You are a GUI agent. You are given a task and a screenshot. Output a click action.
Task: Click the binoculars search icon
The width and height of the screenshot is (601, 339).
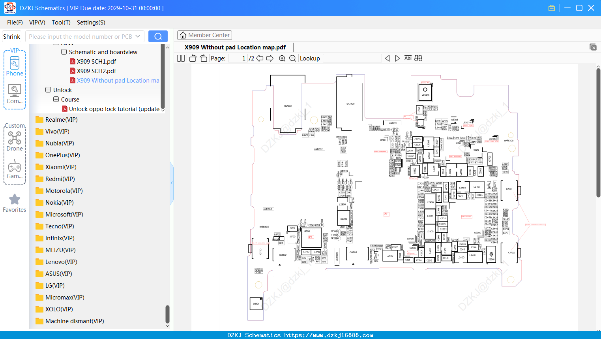[x=418, y=58]
